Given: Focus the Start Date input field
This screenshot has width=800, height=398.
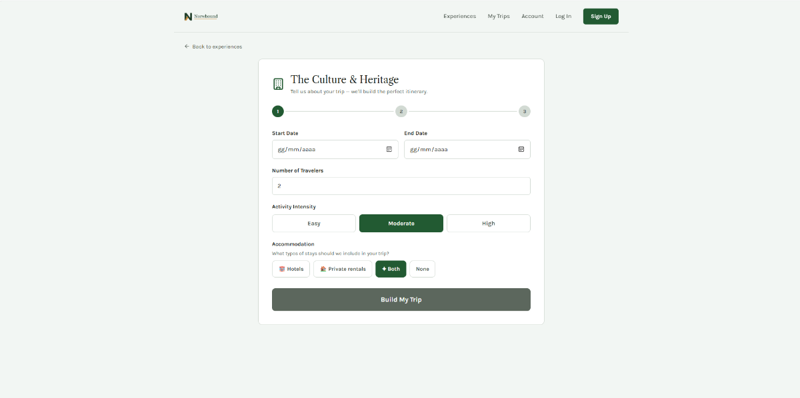Looking at the screenshot, I should point(335,149).
